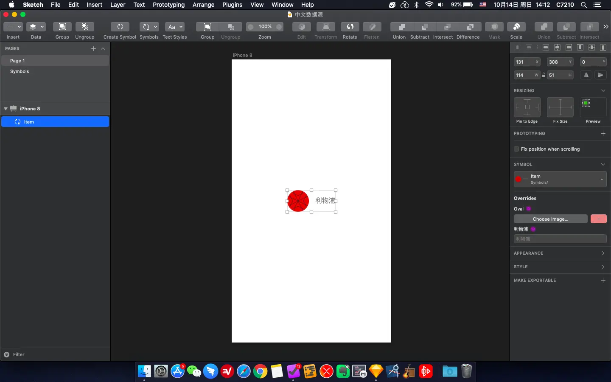
Task: Select Page 1 in the Pages list
Action: 55,61
